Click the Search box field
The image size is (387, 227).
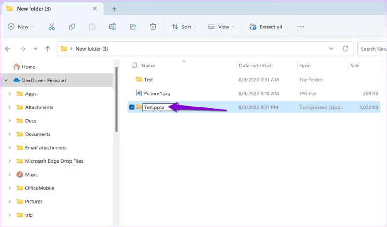click(372, 49)
